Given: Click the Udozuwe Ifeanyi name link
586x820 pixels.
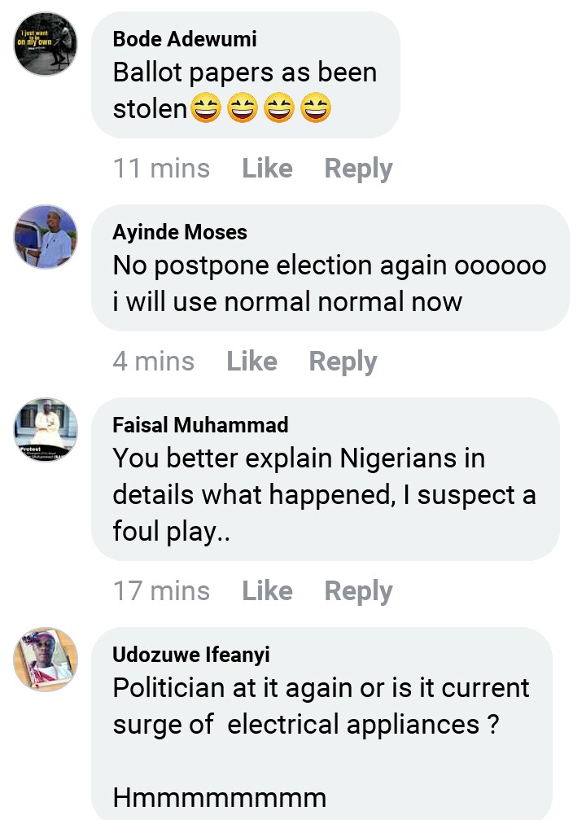Looking at the screenshot, I should point(191,654).
